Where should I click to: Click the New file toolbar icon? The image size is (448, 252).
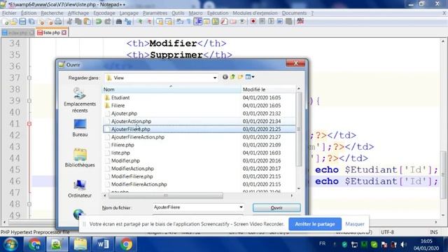tap(5, 22)
